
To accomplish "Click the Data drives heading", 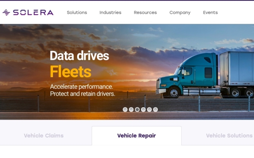I will pos(79,56).
